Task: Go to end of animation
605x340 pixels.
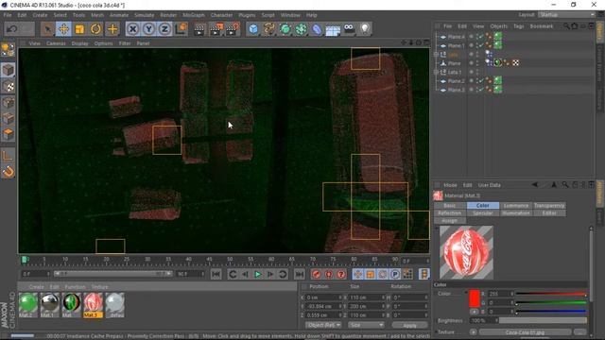Action: point(299,274)
